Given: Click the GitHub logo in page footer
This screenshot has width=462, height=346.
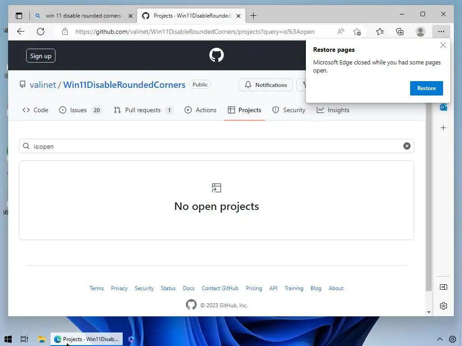Looking at the screenshot, I should [191, 305].
